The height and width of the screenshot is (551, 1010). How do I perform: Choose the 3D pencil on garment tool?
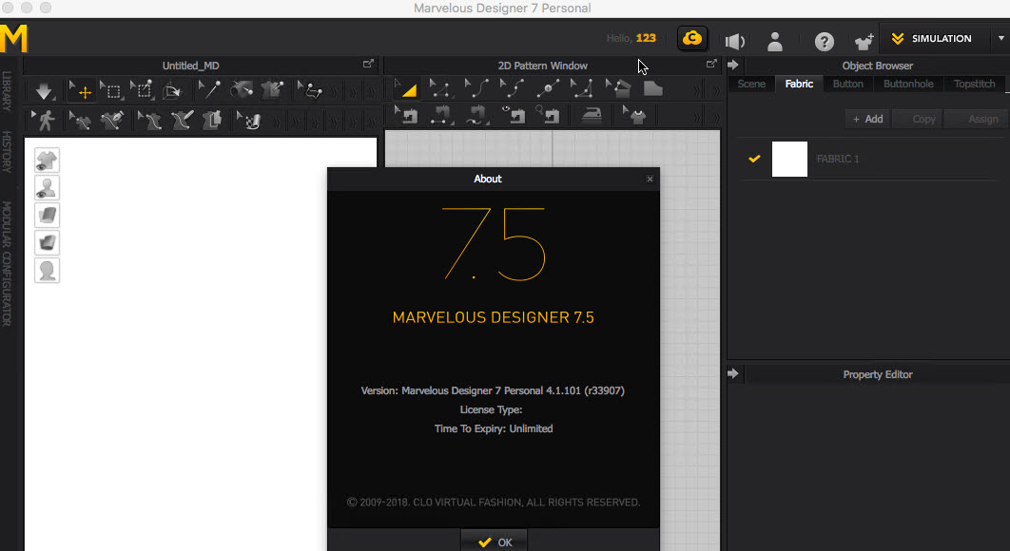(x=112, y=121)
